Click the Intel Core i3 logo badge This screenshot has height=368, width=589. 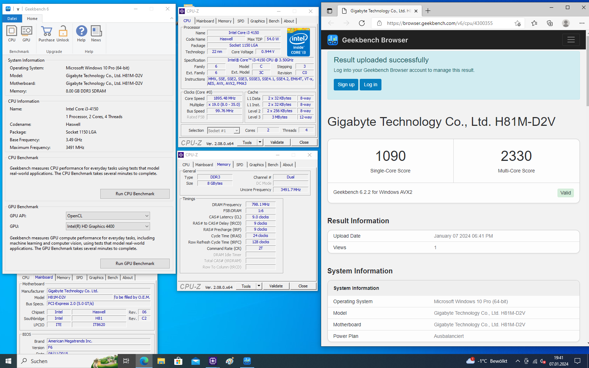pos(298,42)
